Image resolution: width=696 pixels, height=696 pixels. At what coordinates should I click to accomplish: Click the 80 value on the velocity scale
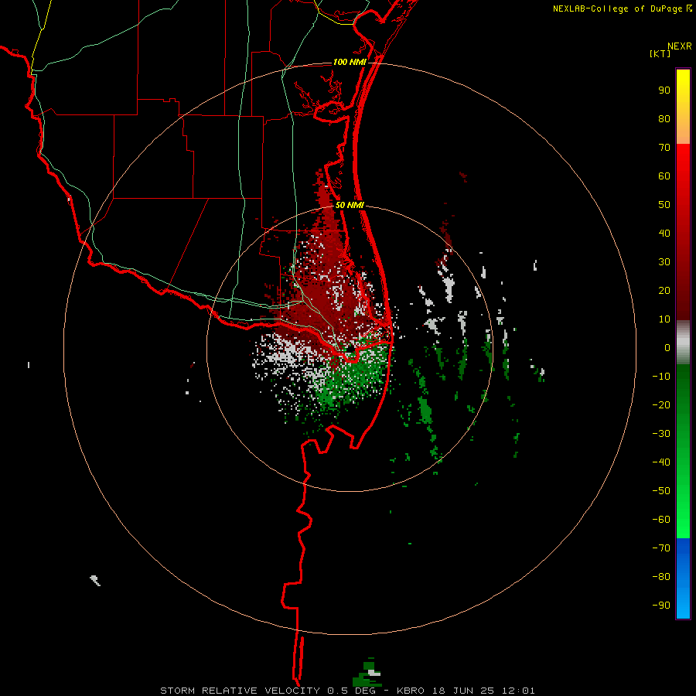click(664, 119)
